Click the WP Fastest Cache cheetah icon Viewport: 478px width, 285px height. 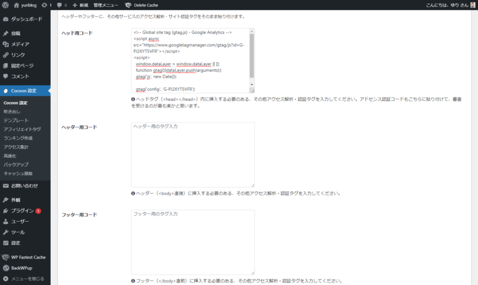[x=5, y=258]
